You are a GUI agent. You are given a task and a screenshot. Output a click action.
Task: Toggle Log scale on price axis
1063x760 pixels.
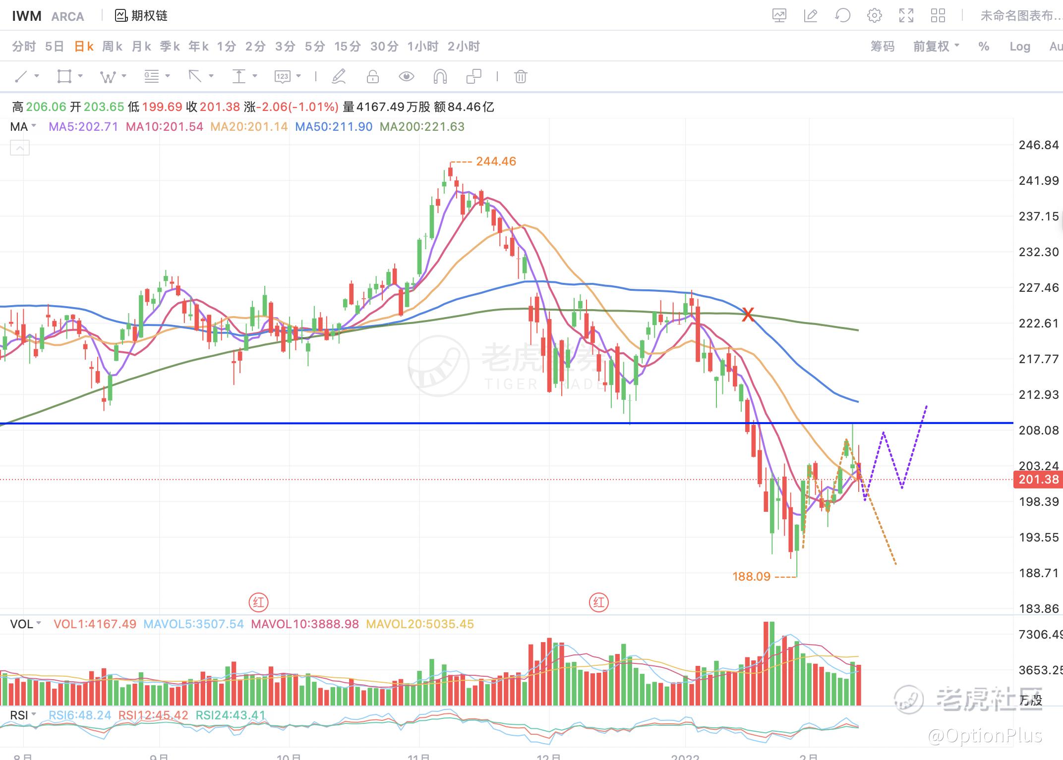[x=1019, y=47]
